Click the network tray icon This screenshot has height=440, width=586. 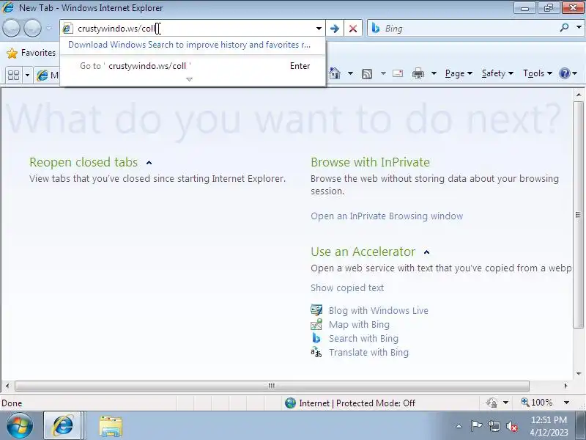coord(494,426)
